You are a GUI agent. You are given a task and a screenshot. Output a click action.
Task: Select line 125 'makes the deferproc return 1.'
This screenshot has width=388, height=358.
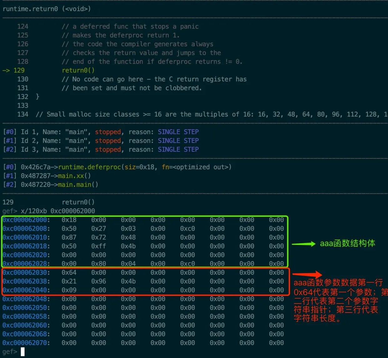point(121,35)
